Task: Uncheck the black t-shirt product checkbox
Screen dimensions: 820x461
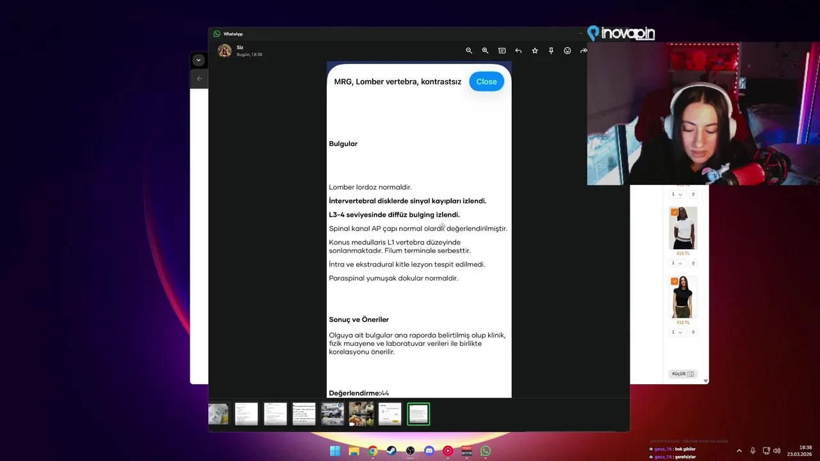Action: [x=674, y=281]
